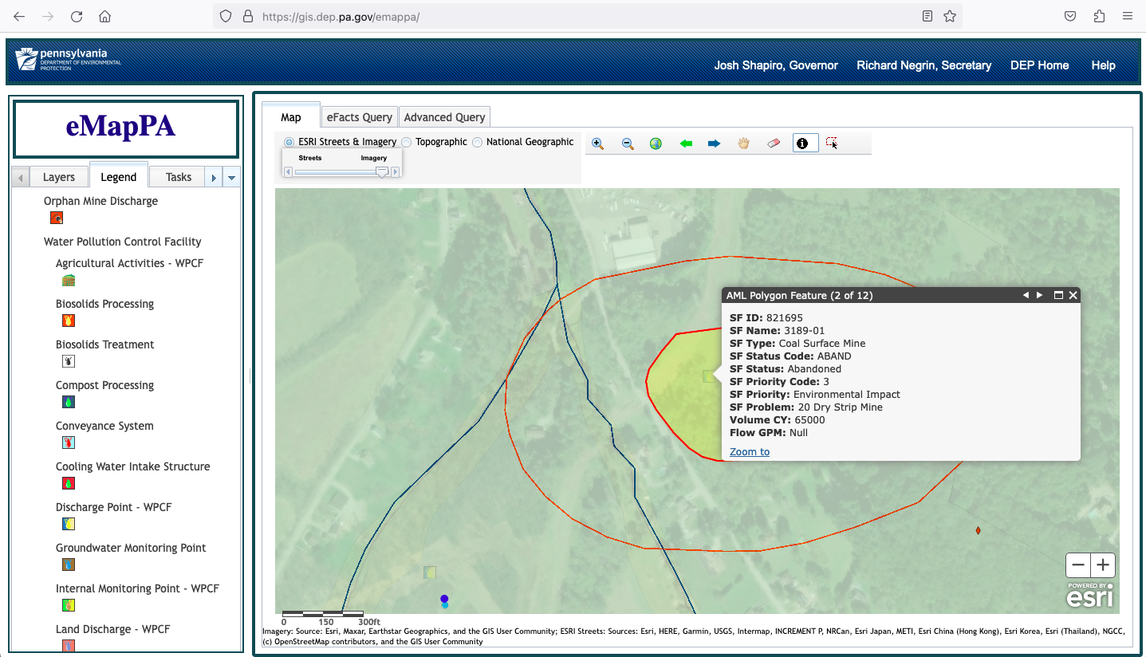Show next feature in popup
Viewport: 1146px width, 657px height.
point(1039,295)
